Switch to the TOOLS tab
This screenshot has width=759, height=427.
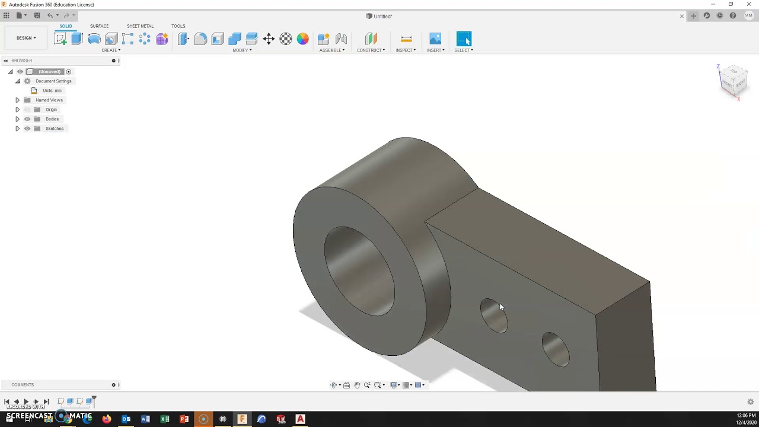click(178, 26)
